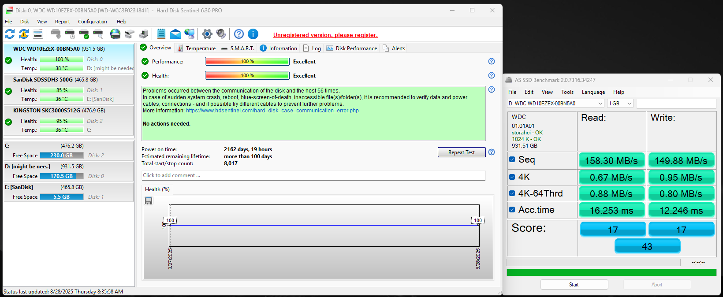Click the AS SSD Benchmark title bar icon
Viewport: 723px width, 297px height.
[x=509, y=80]
